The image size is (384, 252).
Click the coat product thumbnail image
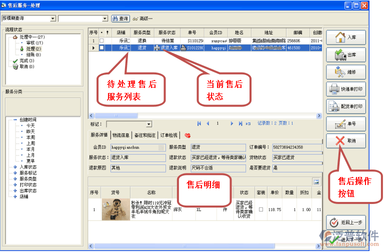115,209
